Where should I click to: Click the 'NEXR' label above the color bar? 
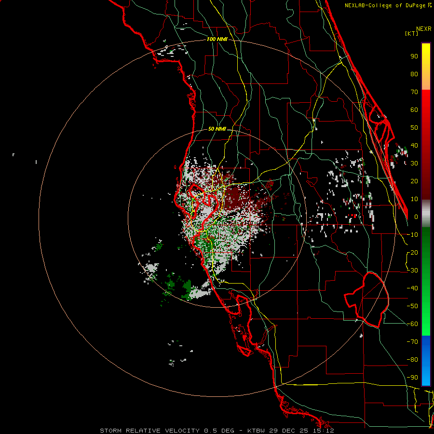pos(423,29)
